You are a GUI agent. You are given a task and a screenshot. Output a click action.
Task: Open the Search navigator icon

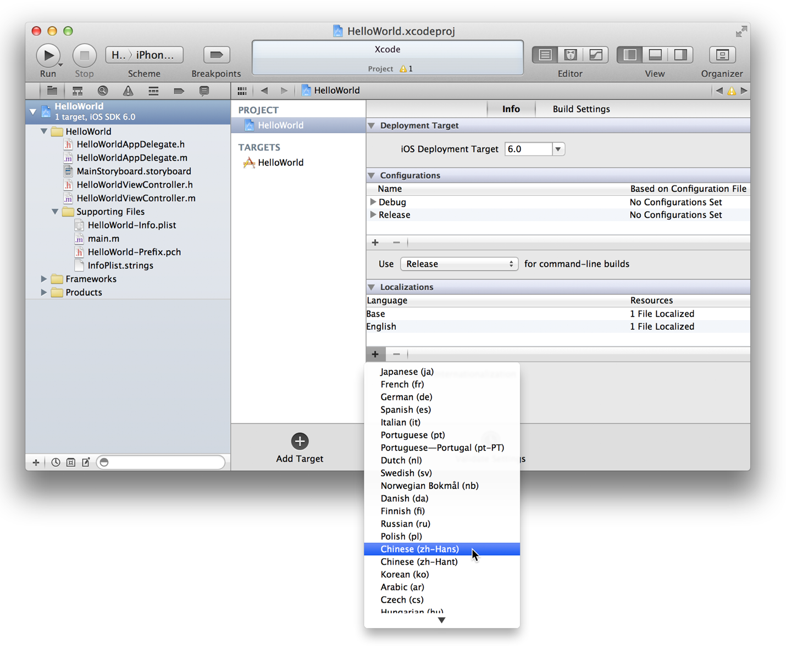point(103,91)
